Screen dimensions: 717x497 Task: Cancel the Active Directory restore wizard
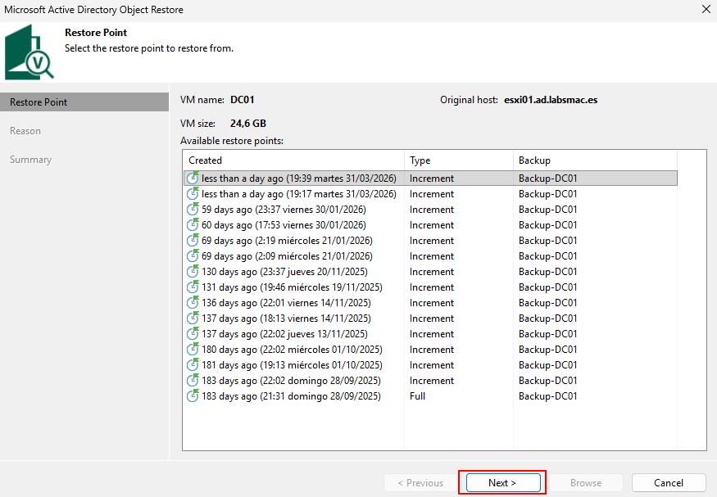tap(669, 483)
